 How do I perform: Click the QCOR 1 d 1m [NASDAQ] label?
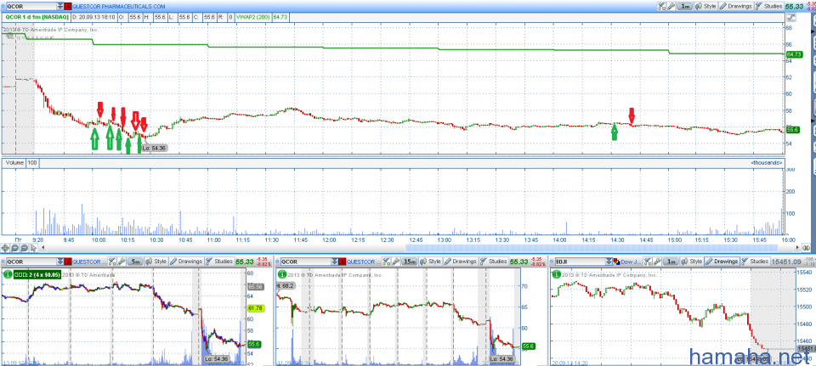[x=37, y=17]
